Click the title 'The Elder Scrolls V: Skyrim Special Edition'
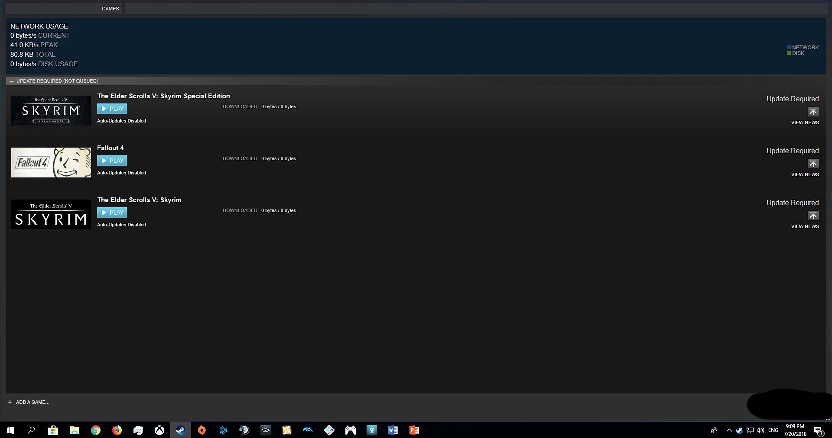This screenshot has width=832, height=438. [x=164, y=96]
